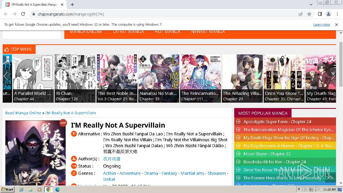Expand the Chrome tab search dropdown
343x193 pixels.
pos(311,5)
